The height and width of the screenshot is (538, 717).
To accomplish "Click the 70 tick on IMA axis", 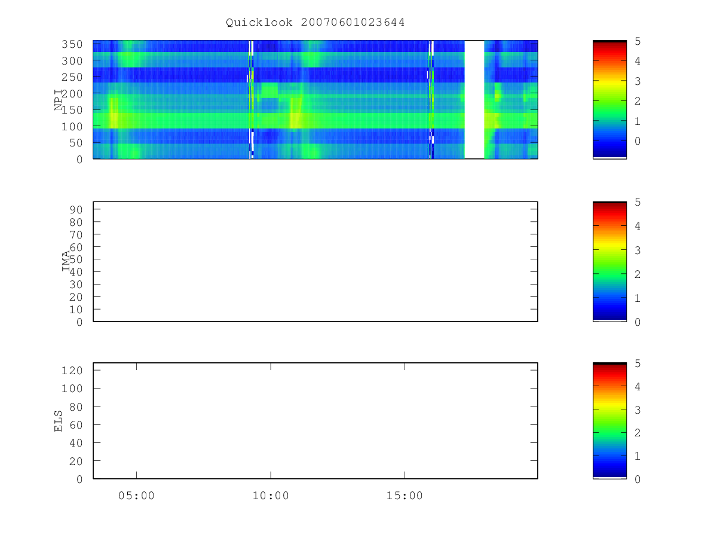I will point(76,234).
